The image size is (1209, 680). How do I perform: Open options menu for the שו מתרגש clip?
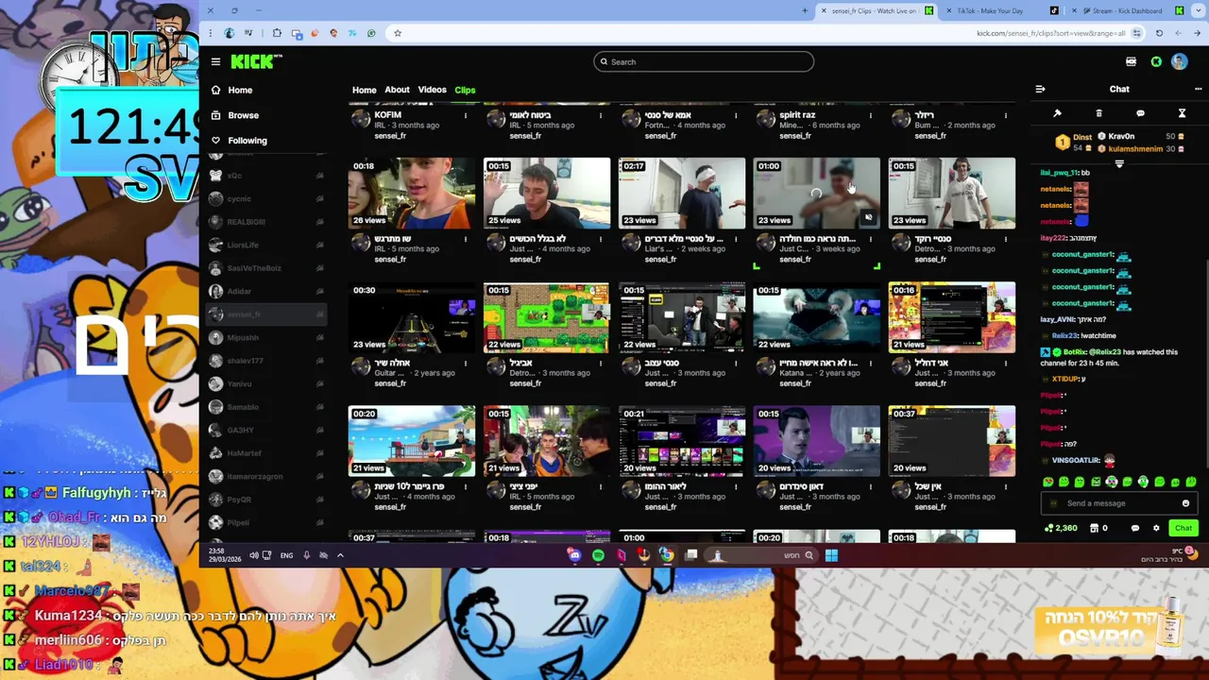point(465,239)
